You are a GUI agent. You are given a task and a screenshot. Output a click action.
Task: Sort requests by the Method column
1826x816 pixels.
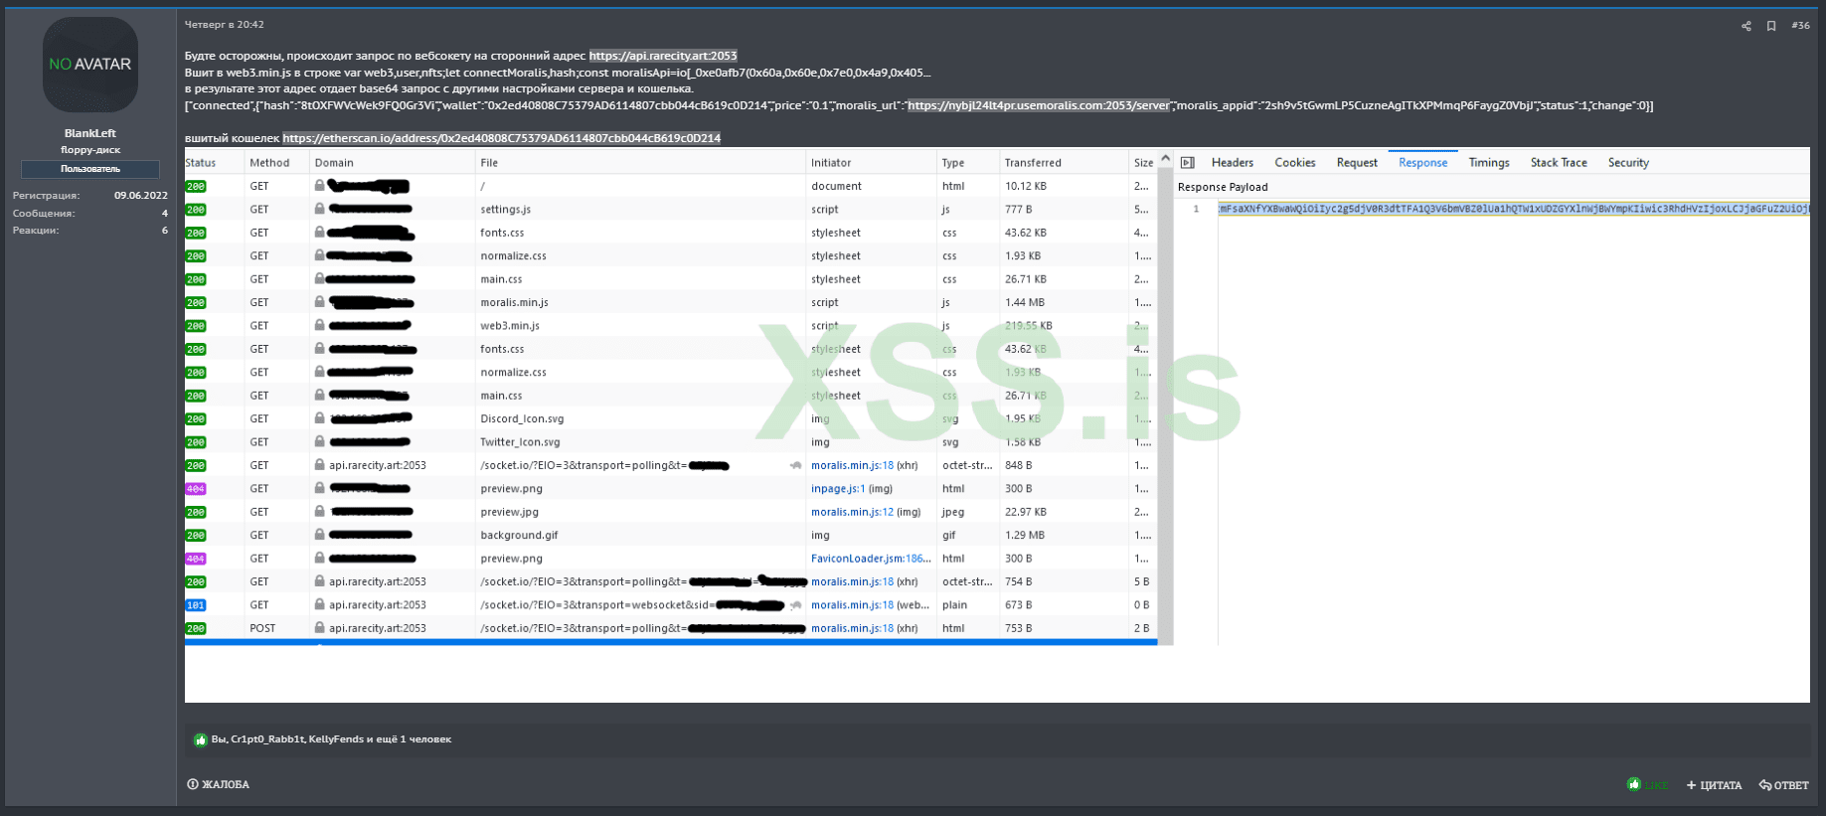coord(269,163)
